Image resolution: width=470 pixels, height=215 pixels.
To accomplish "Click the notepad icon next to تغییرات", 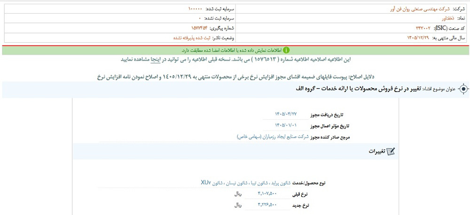I will pos(391,152).
